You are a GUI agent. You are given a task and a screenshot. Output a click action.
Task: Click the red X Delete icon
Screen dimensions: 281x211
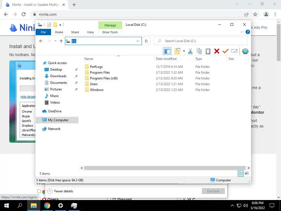tap(217, 51)
